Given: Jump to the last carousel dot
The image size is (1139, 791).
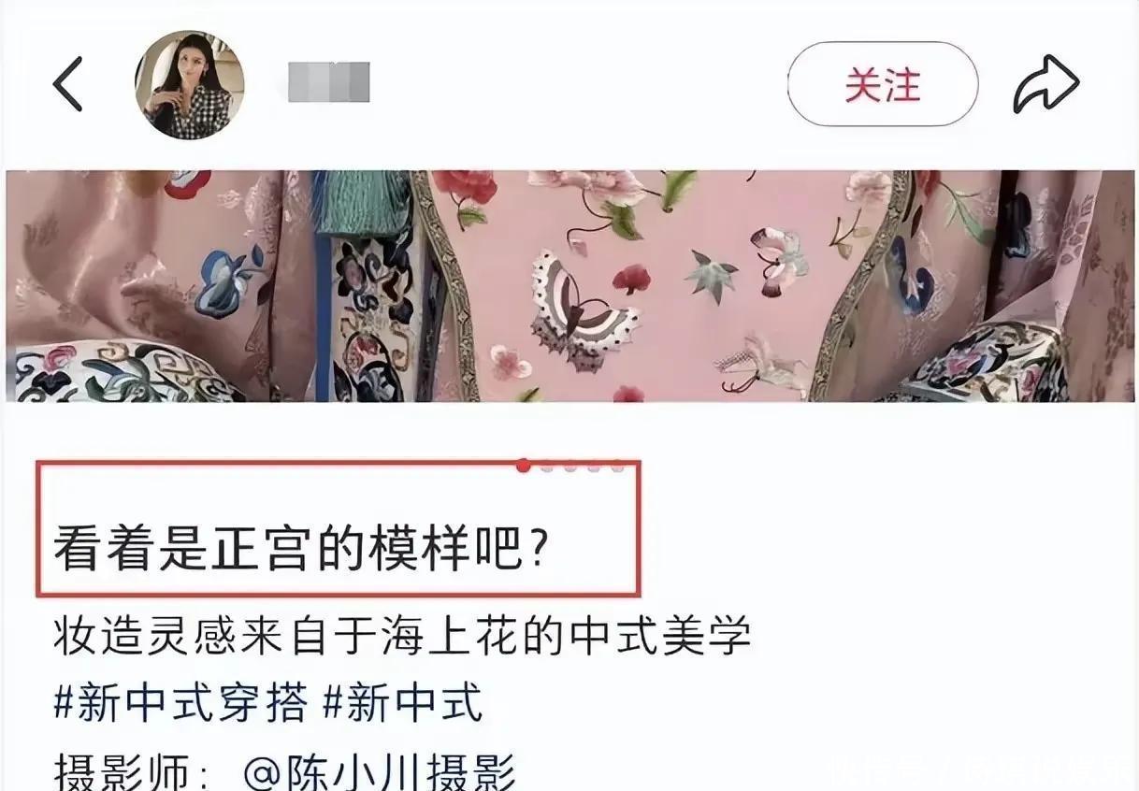Looking at the screenshot, I should click(616, 466).
